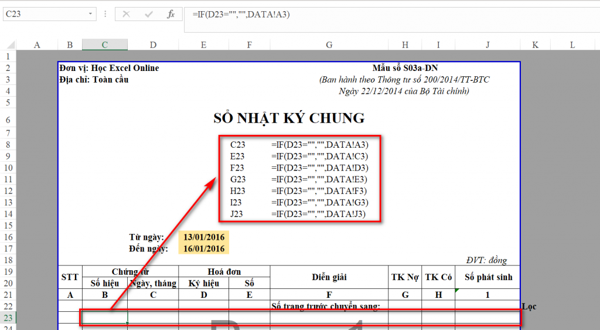Click 'Mẫu số S03a-DN' text
Screen dimensions: 600x330
(405, 68)
